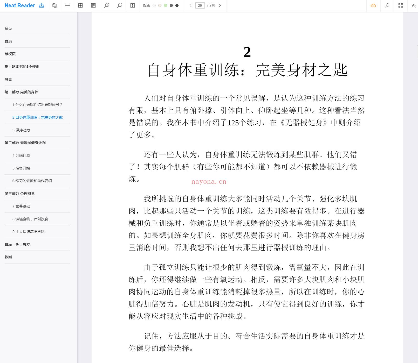Screen dimensions: 418x363
Task: Collapse toolbar with the double chevron up
Action: [414, 6]
